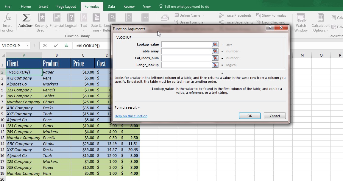Open the Logical functions icon
This screenshot has height=181, width=343.
point(71,18)
